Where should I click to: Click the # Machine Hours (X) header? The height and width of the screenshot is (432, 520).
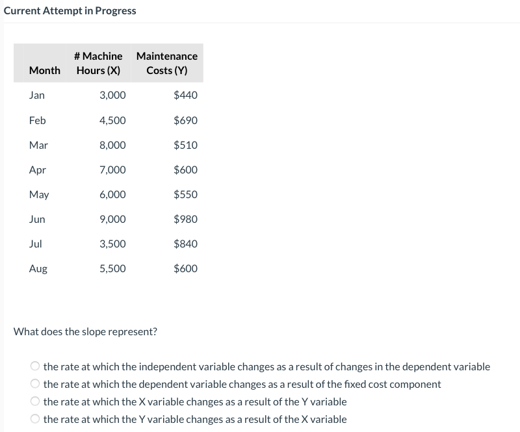point(98,63)
